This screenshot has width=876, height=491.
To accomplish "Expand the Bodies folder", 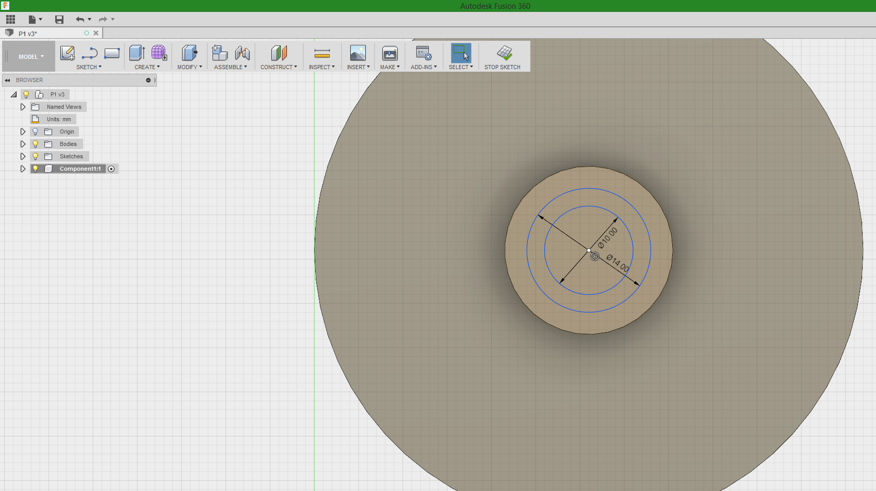I will [x=23, y=144].
